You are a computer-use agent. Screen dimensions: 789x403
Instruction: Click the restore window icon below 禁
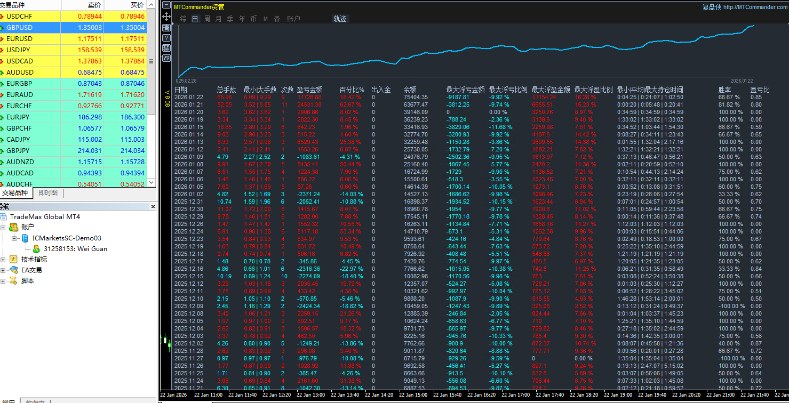click(166, 58)
